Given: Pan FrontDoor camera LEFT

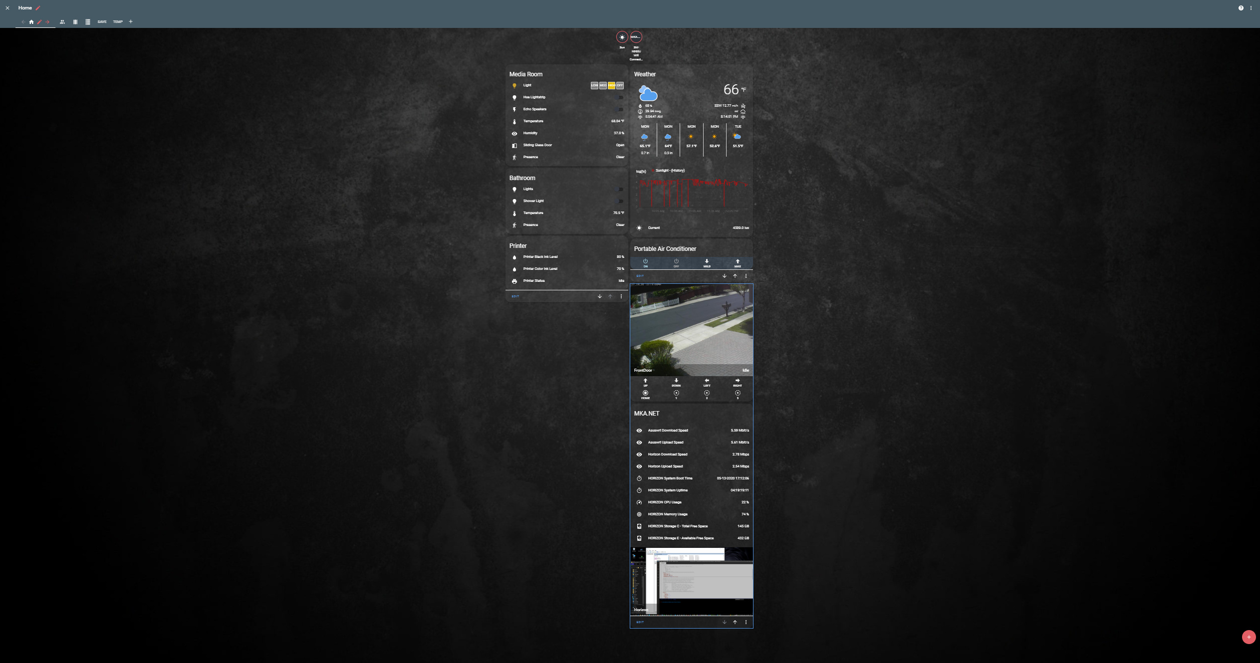Looking at the screenshot, I should click(707, 382).
